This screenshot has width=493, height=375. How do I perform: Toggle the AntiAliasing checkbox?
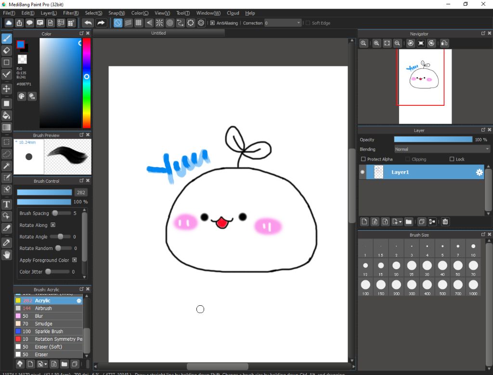[x=212, y=23]
